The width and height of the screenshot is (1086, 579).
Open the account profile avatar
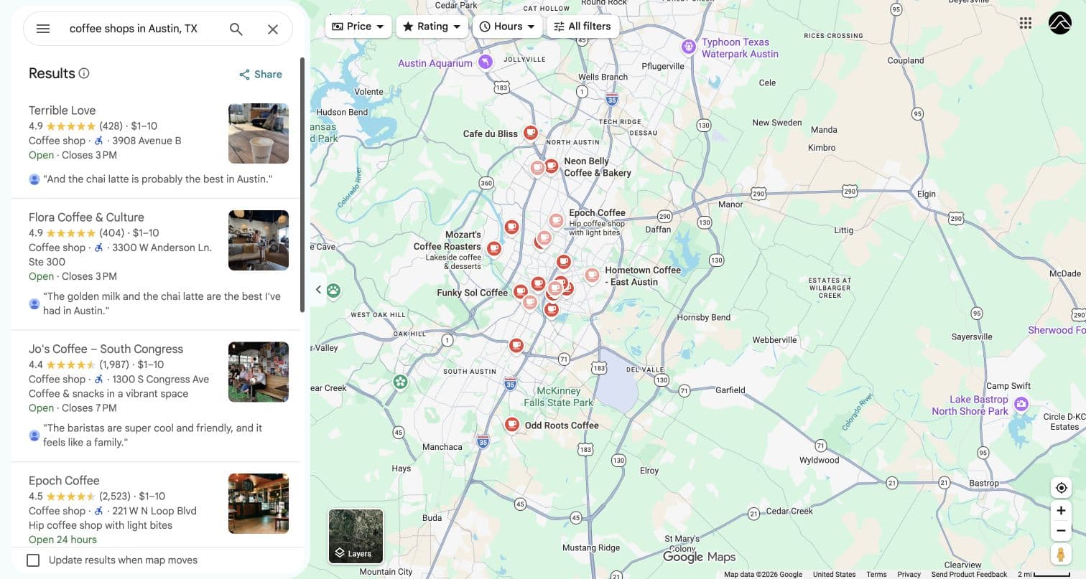pos(1060,23)
